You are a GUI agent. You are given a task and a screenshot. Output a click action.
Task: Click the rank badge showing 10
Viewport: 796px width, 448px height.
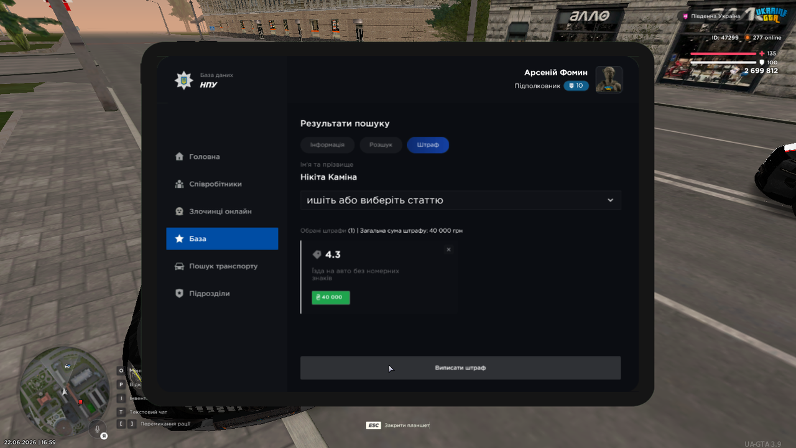[576, 86]
